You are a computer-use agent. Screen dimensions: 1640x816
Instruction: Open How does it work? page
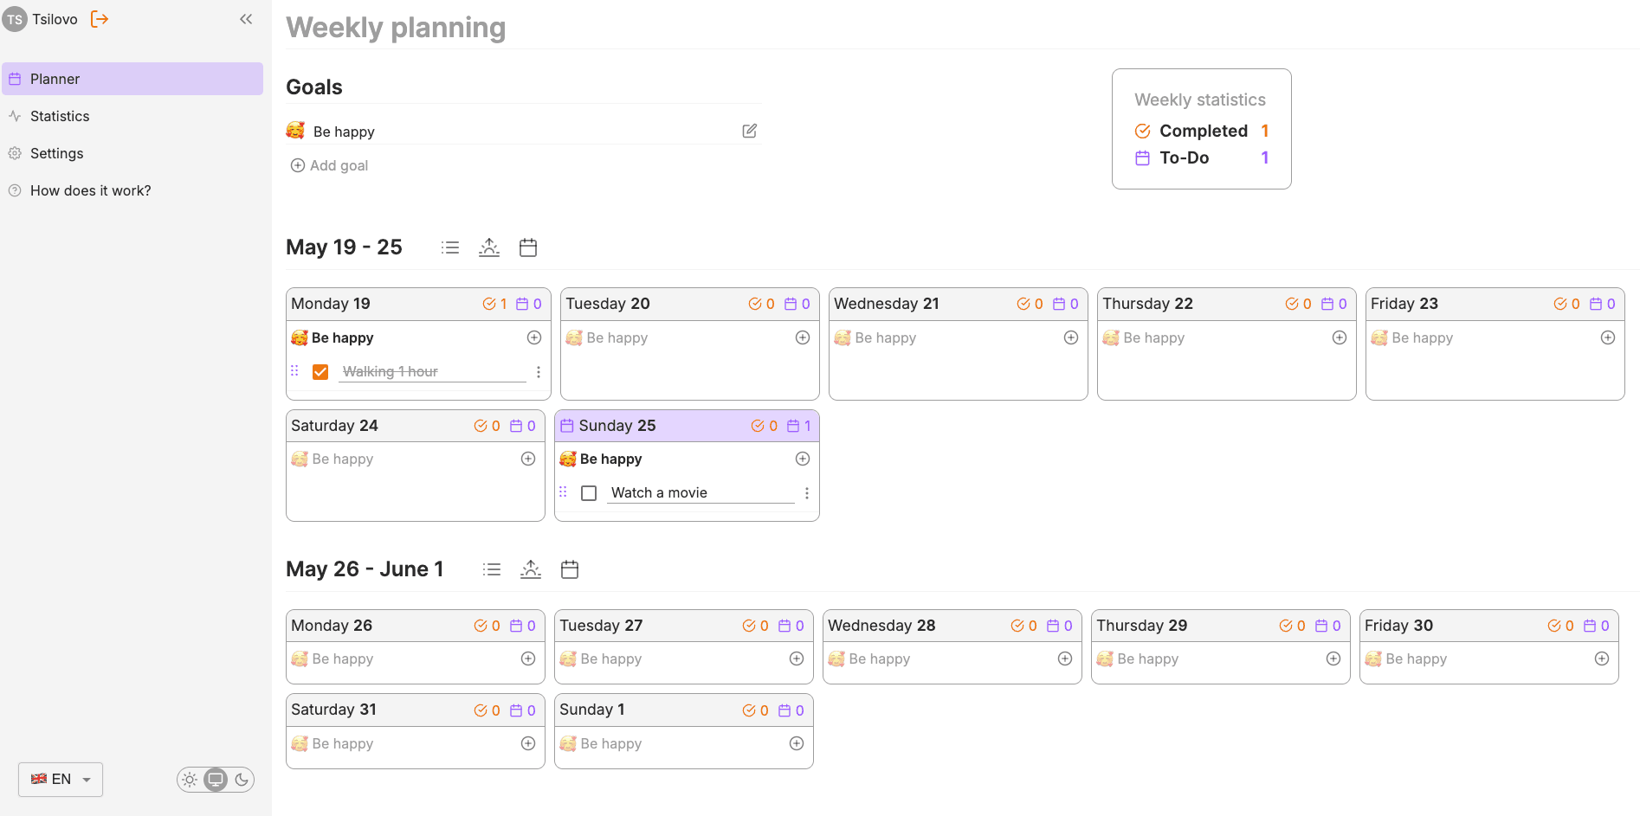point(132,190)
